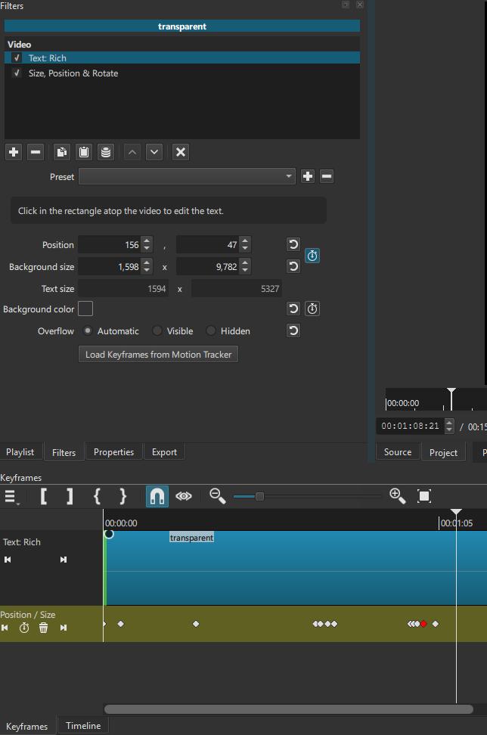Switch to the Properties tab
Viewport: 487px width, 735px height.
click(x=113, y=452)
